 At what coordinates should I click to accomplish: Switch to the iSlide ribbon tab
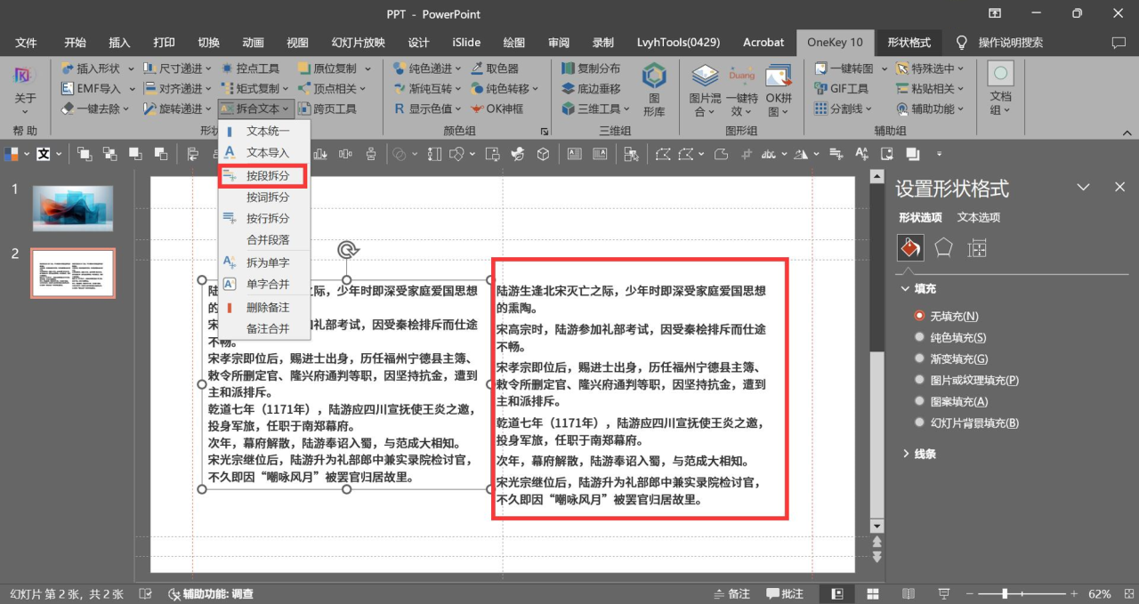(x=466, y=42)
